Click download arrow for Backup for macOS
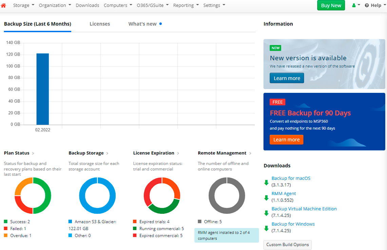 point(267,183)
